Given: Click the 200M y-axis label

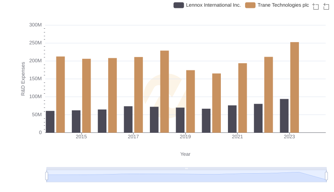Looking at the screenshot, I should click(x=35, y=61).
